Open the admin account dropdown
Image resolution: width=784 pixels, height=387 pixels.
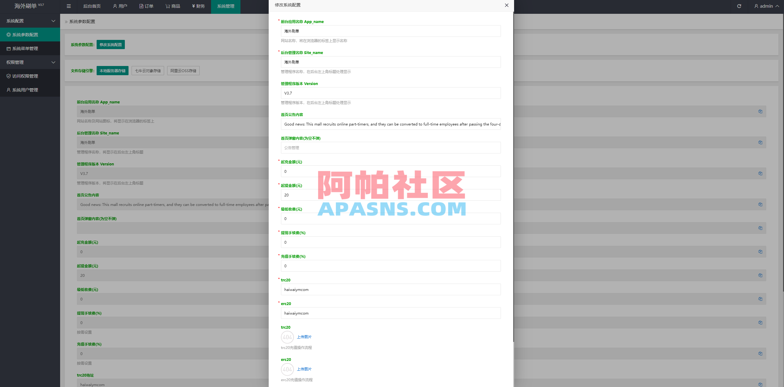[x=766, y=6]
